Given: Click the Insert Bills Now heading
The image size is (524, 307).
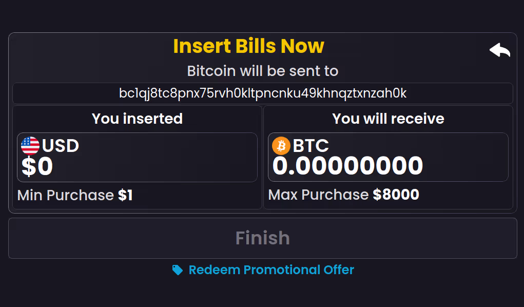Looking at the screenshot, I should (x=248, y=46).
